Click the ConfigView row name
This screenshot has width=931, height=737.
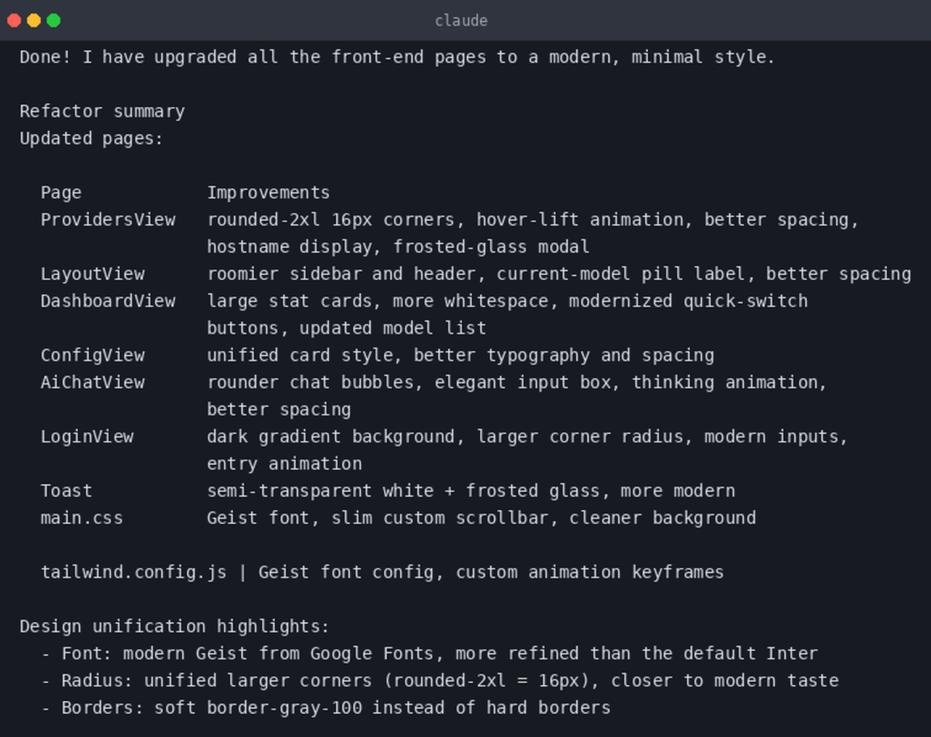click(x=93, y=356)
